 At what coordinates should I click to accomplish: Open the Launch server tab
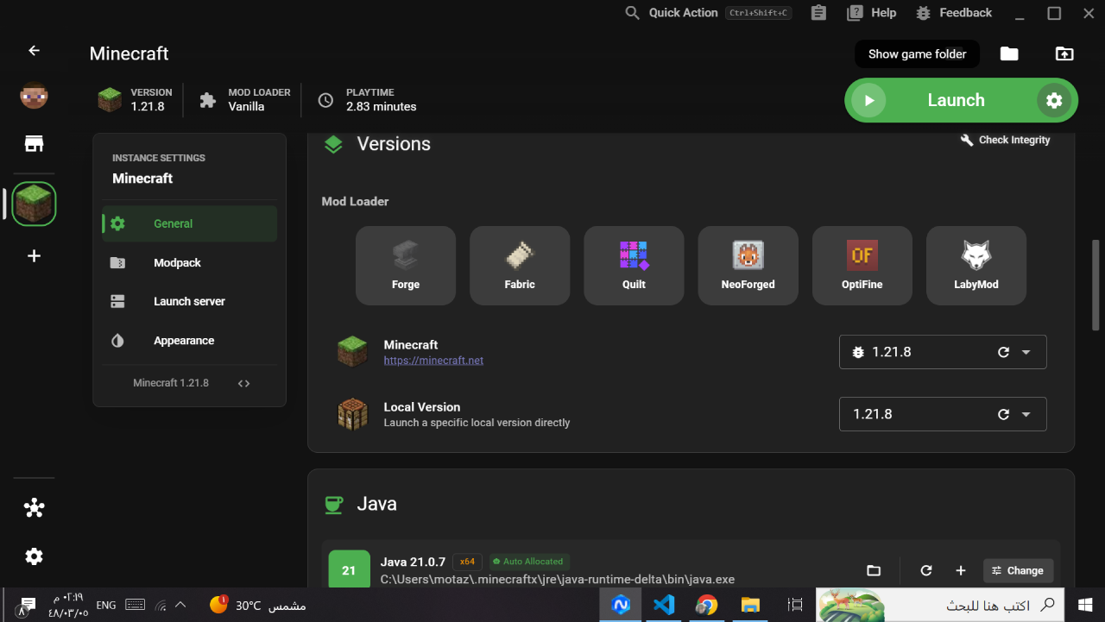(189, 301)
